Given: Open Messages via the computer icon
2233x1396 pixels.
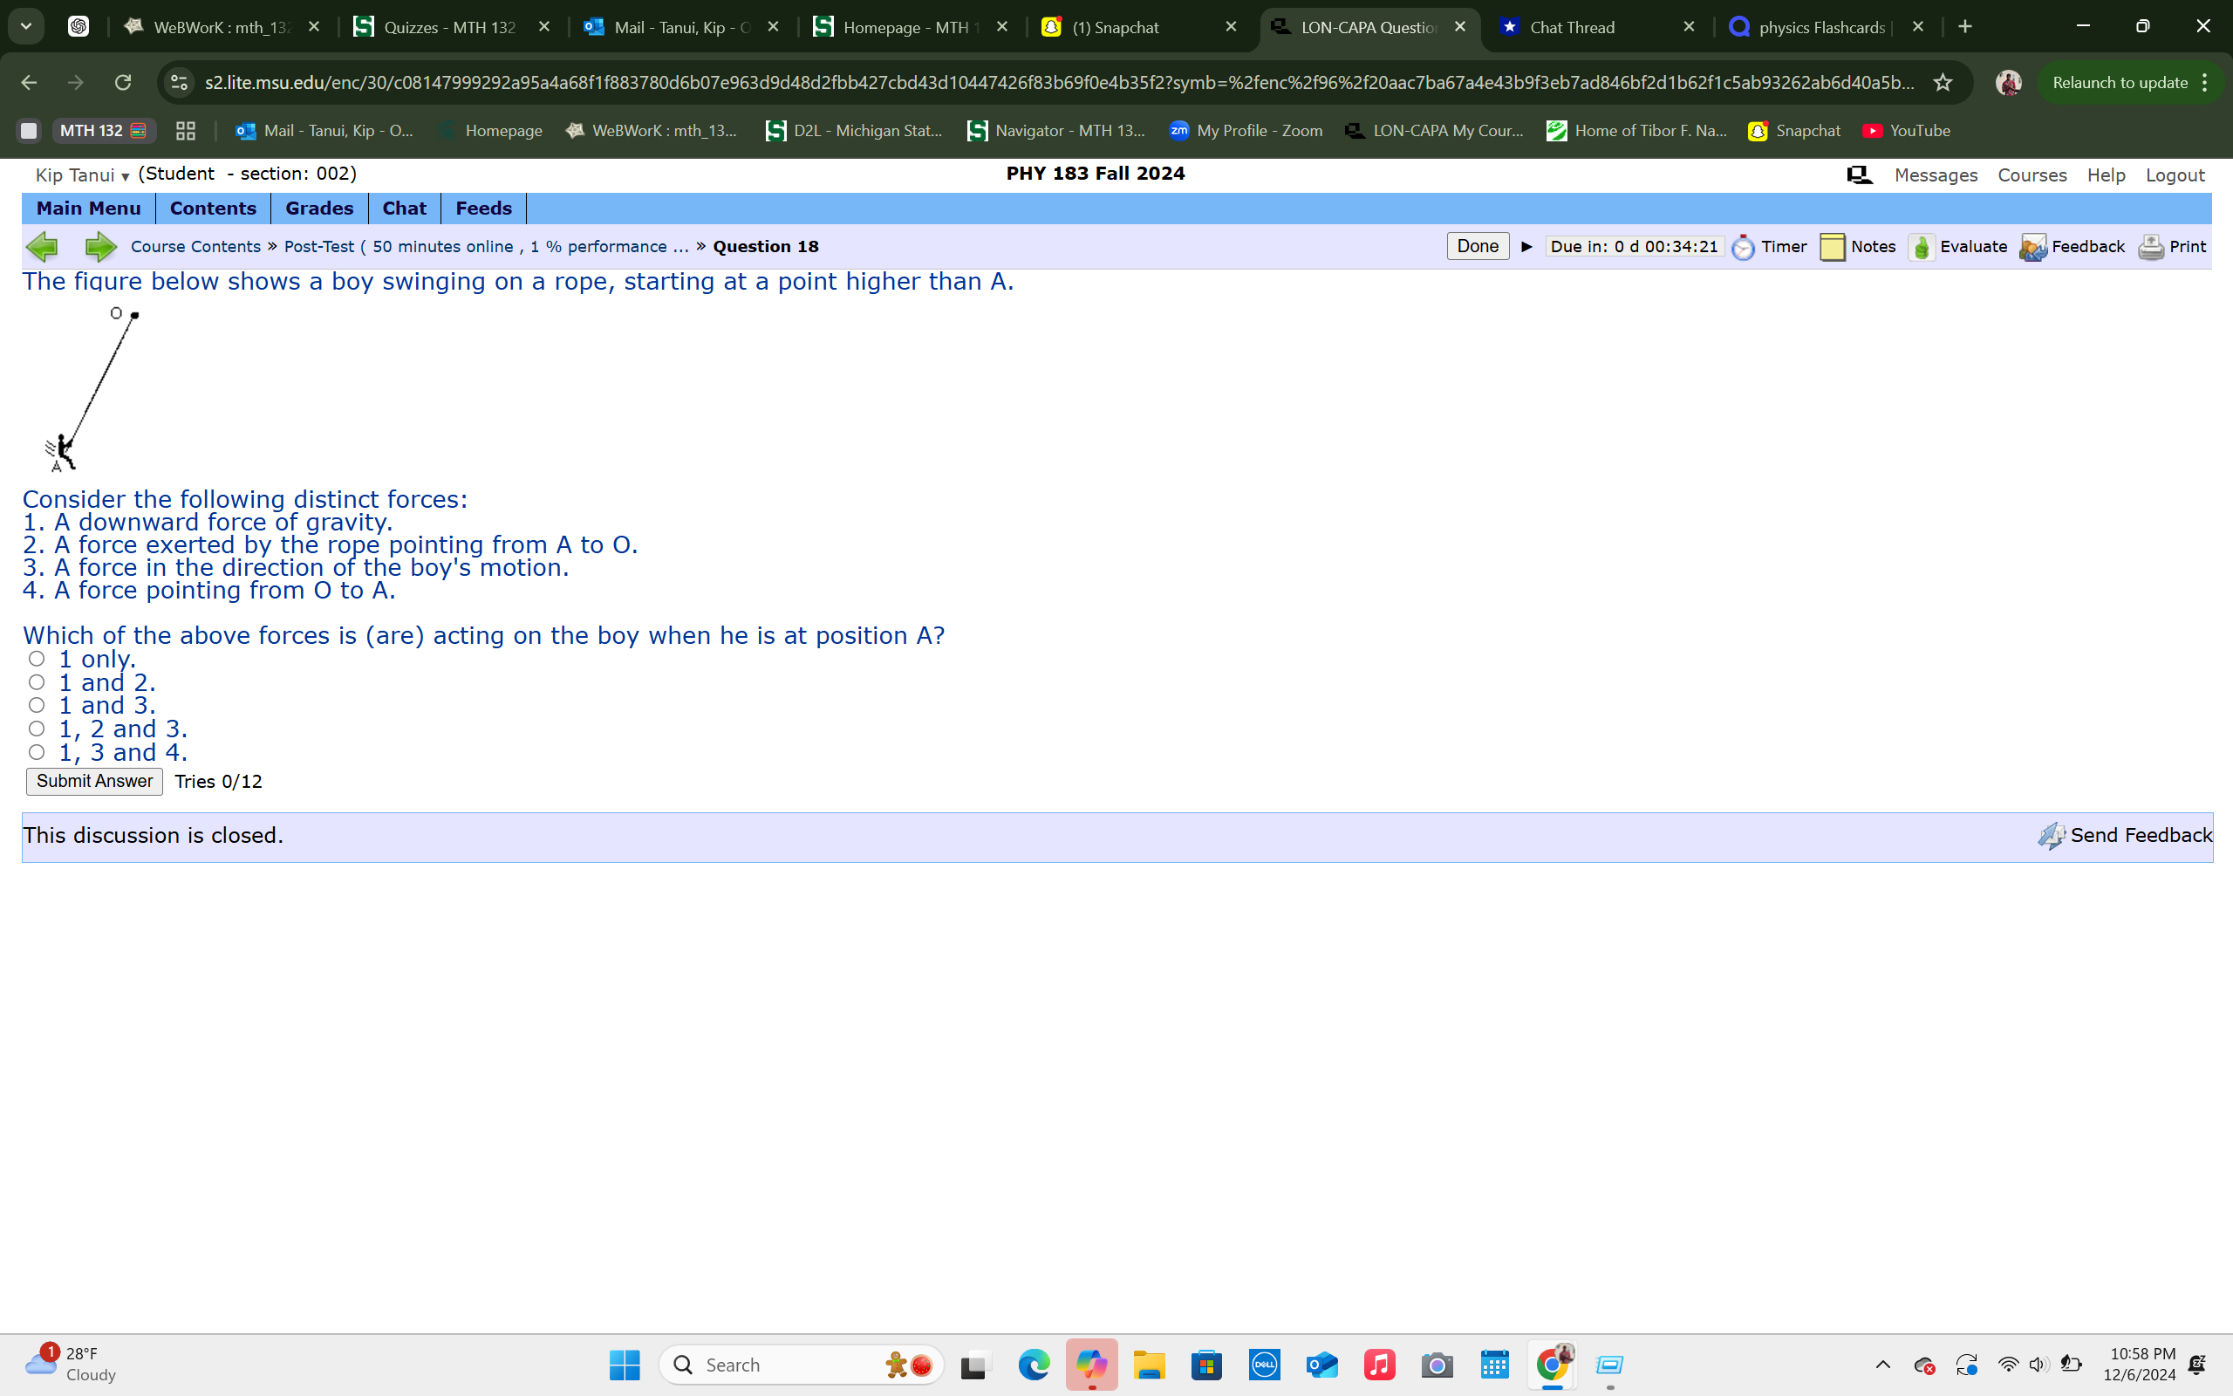Looking at the screenshot, I should [x=1859, y=174].
